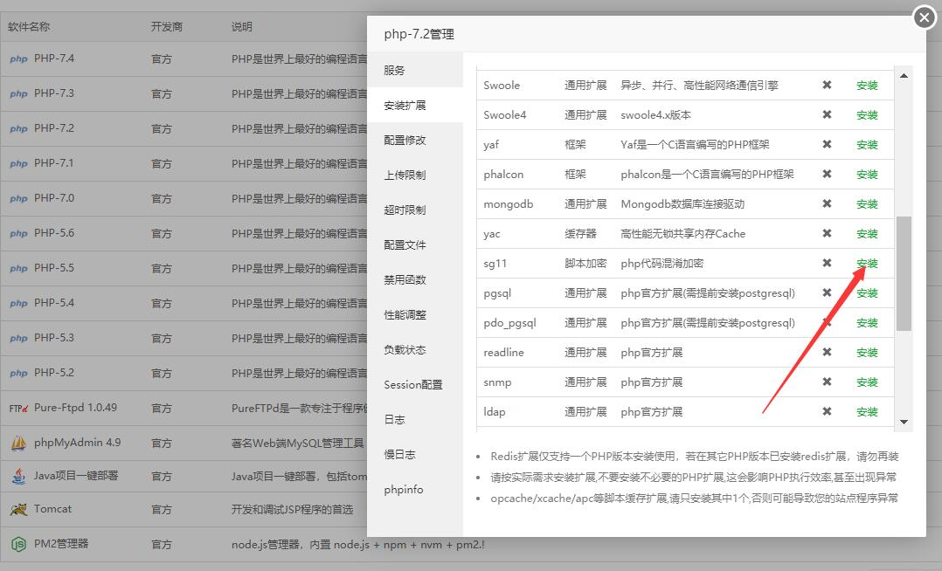Screen dimensions: 942x571
Task: Switch to the 性能调整 tab
Action: tap(415, 314)
